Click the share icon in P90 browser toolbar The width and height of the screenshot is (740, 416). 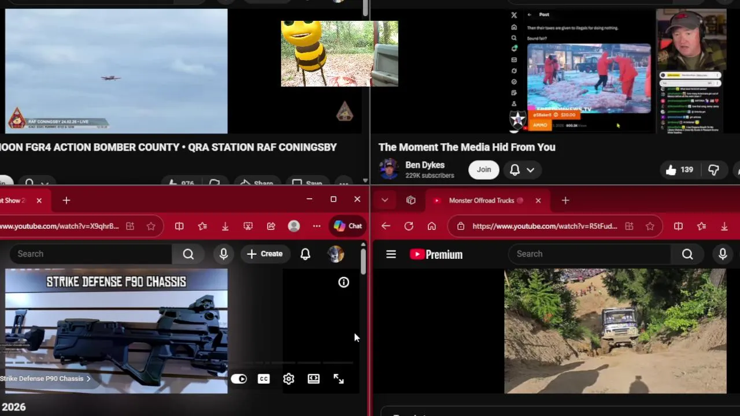click(271, 226)
